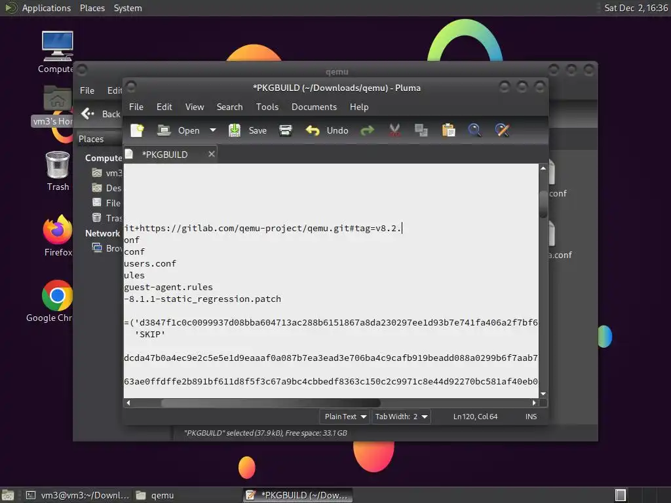Click Show Desktop icon in bottom panel
The height and width of the screenshot is (503, 671).
(x=8, y=495)
